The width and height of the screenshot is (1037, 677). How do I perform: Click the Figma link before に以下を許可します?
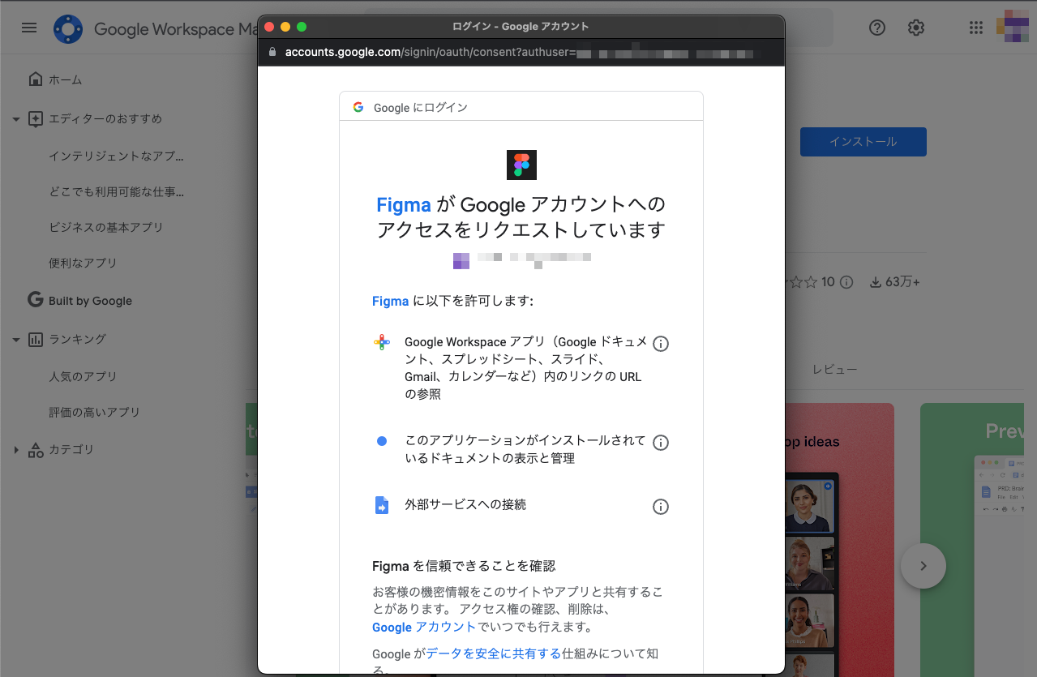[x=390, y=301]
